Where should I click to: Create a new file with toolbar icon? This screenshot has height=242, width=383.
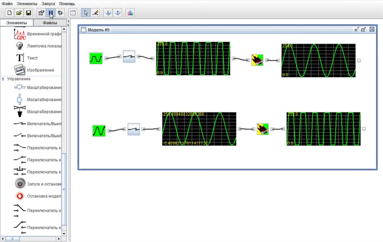tap(9, 13)
